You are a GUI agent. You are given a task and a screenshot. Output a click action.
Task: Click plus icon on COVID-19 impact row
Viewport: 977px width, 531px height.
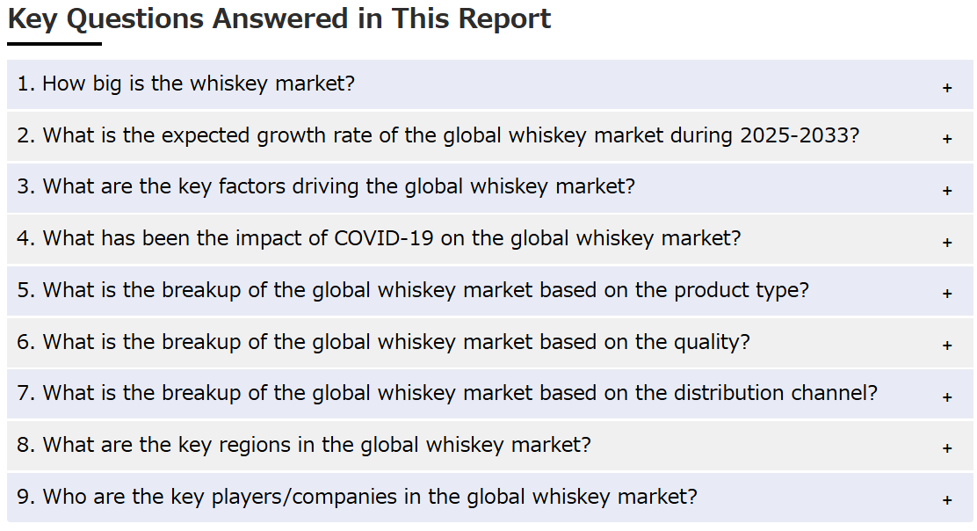tap(947, 243)
